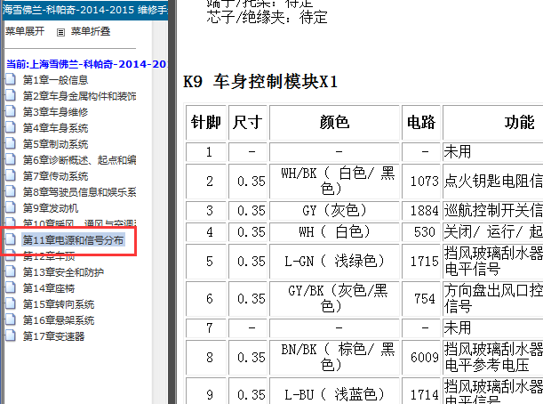Expand the menu with 菜单展开
This screenshot has height=404, width=543.
[x=25, y=31]
